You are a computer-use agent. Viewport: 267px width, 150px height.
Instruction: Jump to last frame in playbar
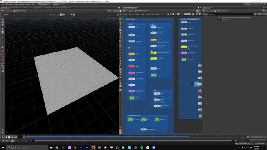pyautogui.click(x=15, y=137)
